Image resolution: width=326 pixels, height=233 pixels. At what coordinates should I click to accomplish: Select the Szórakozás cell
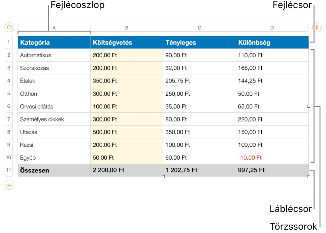click(x=54, y=68)
